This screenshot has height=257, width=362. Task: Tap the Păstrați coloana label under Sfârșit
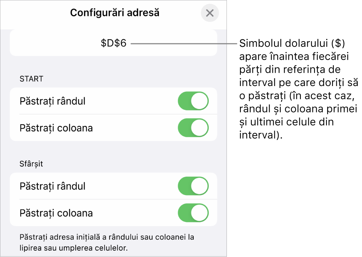pos(54,212)
